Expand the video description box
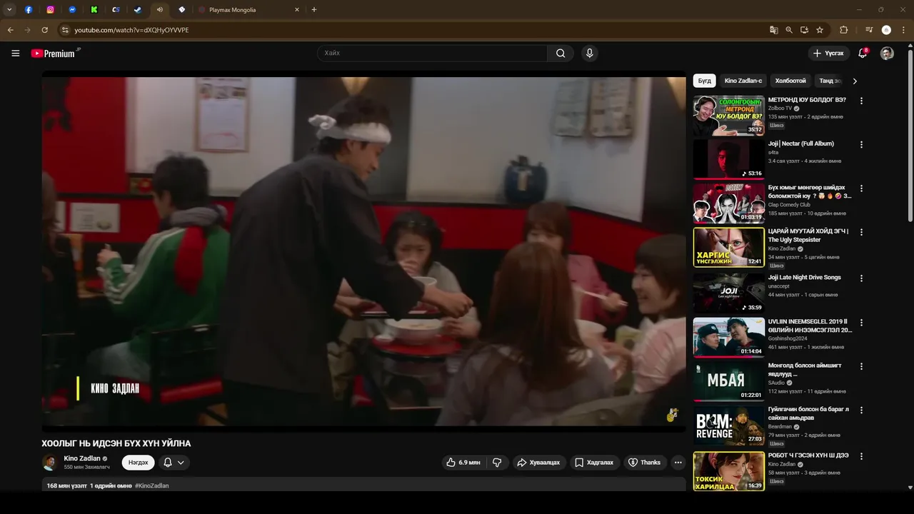Screen dimensions: 914x514 click(363, 485)
